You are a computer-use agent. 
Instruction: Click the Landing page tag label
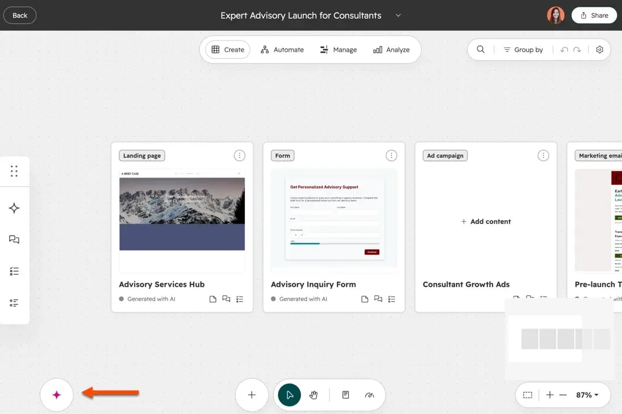click(x=142, y=156)
